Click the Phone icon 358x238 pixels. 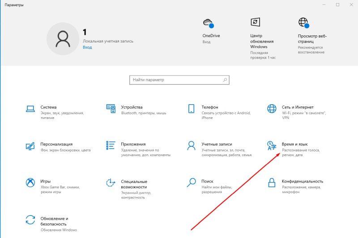coord(192,109)
